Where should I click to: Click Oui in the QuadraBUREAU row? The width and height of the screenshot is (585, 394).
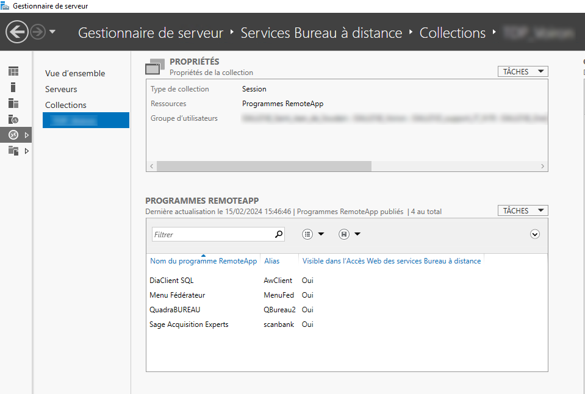(x=307, y=310)
